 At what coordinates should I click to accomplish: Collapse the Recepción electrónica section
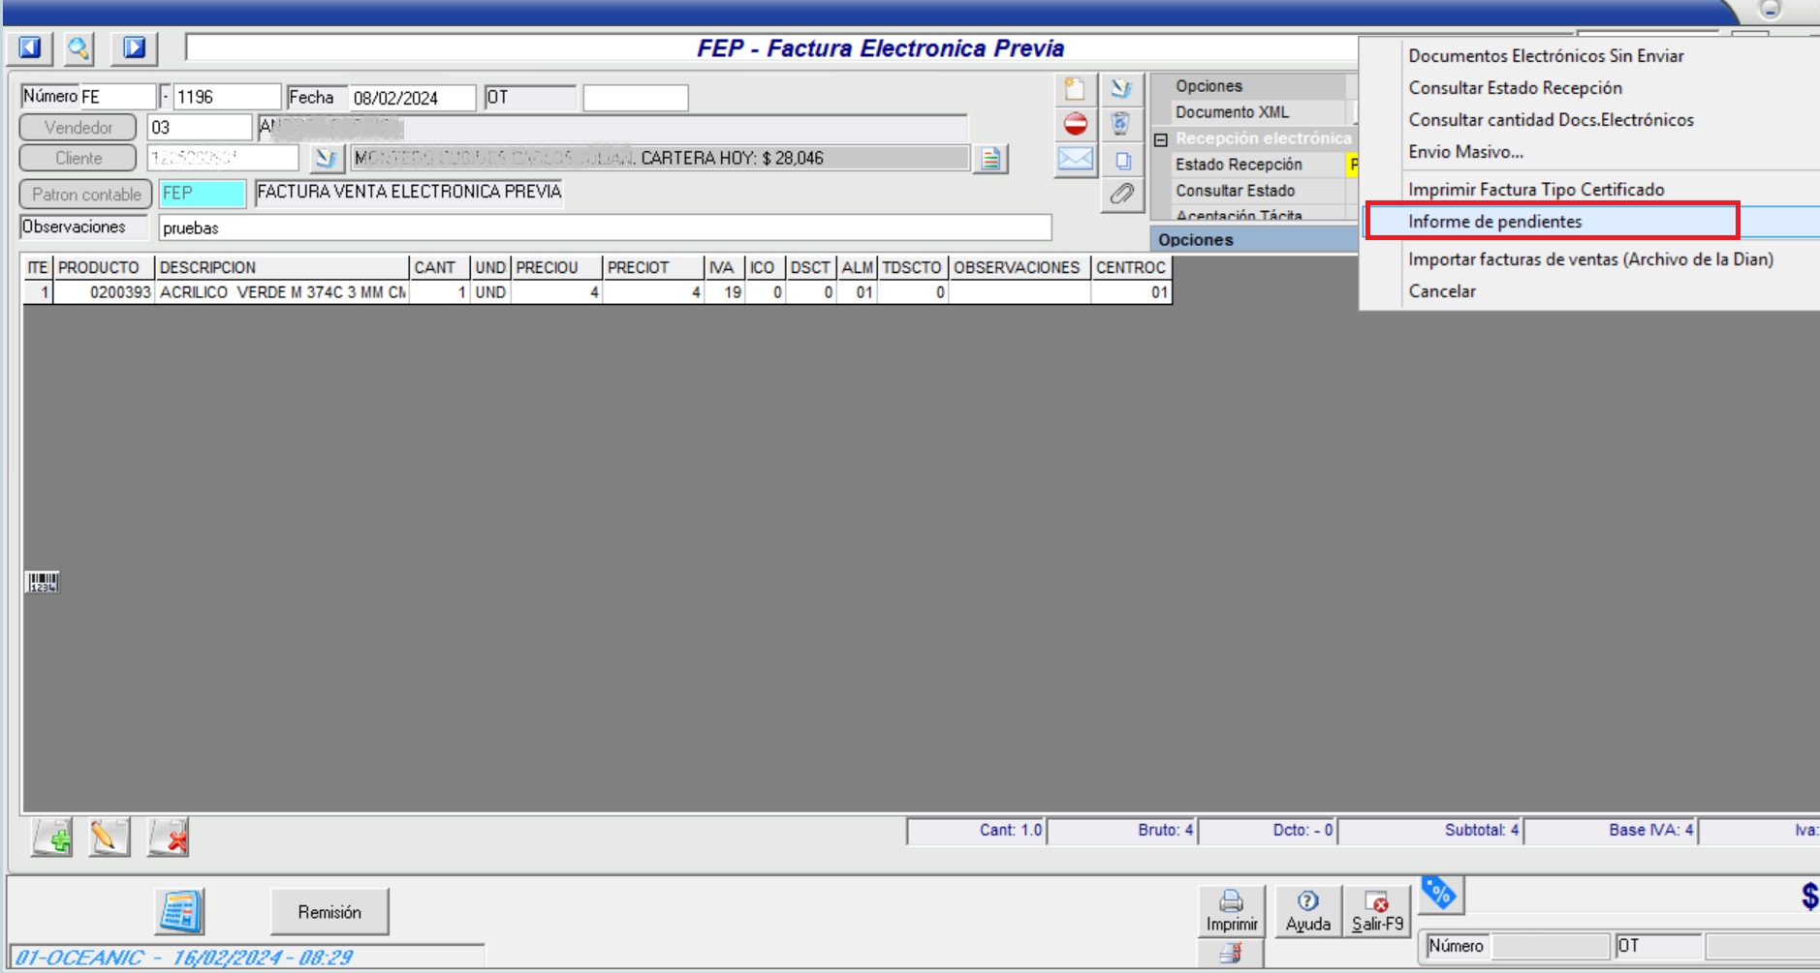(x=1160, y=139)
